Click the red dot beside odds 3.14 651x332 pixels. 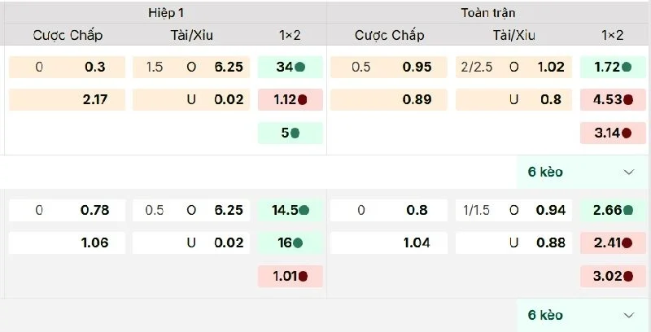click(627, 133)
